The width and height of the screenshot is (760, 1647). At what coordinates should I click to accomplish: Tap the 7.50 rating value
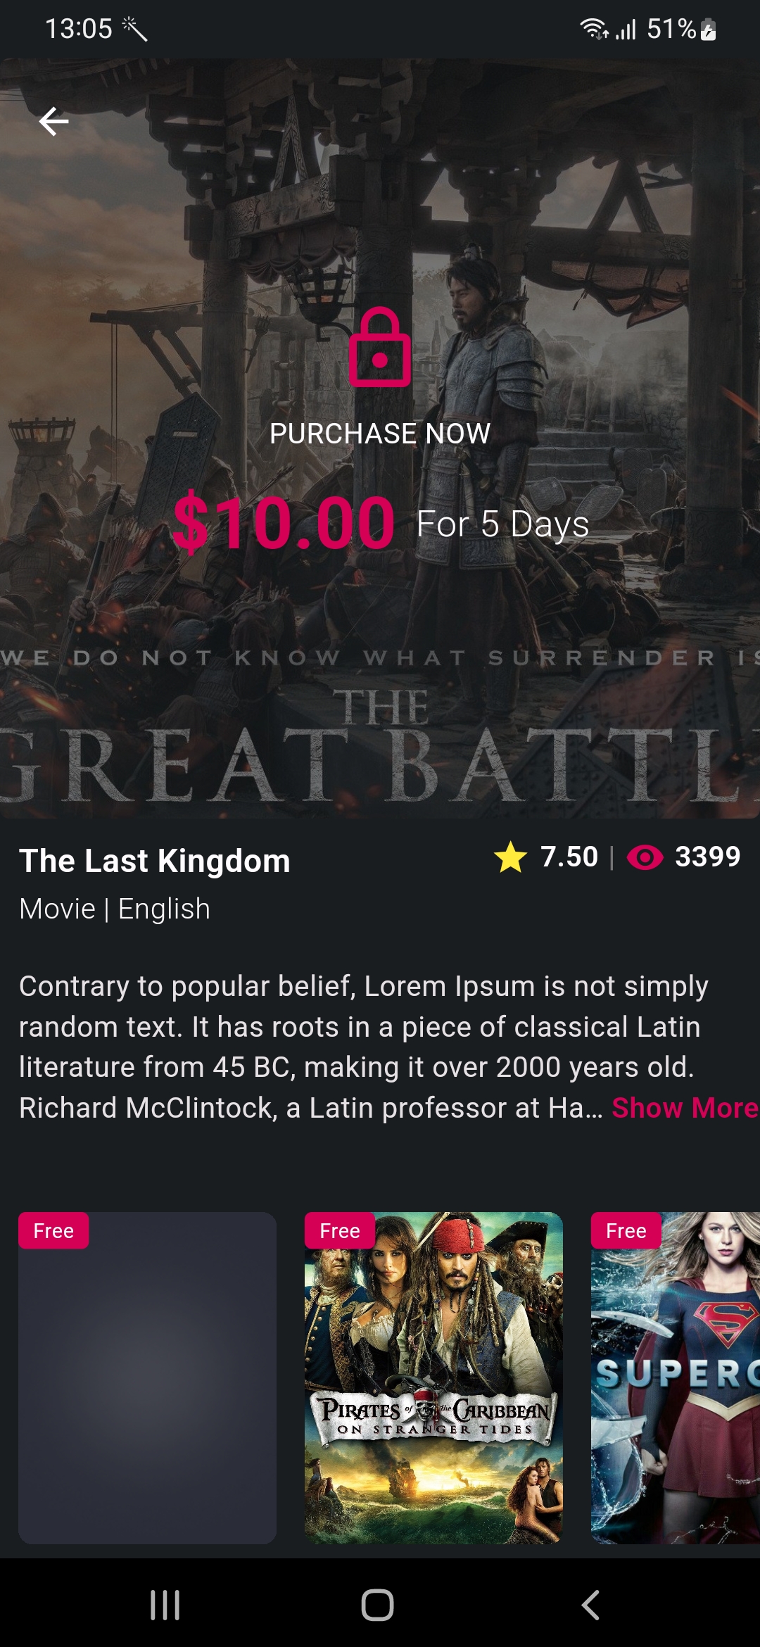[569, 857]
